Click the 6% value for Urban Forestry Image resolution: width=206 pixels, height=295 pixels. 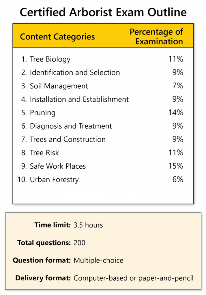(178, 180)
